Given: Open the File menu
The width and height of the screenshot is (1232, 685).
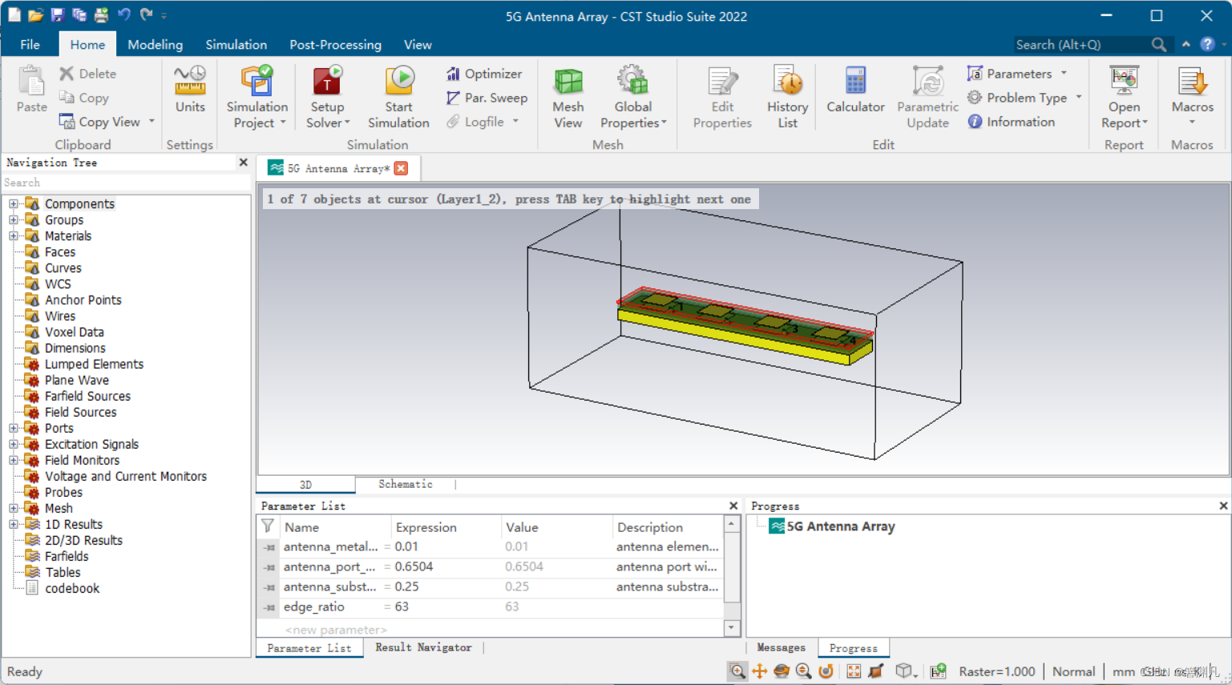Looking at the screenshot, I should 30,45.
